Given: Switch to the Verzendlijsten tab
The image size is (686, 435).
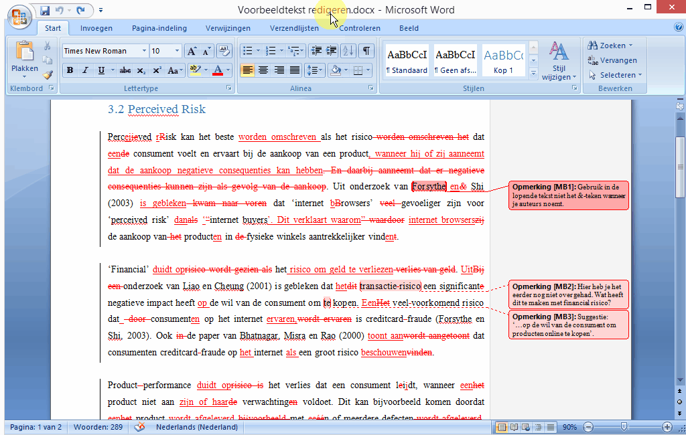Looking at the screenshot, I should (x=294, y=28).
